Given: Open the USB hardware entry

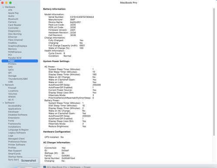Looking at the screenshot, I should pyautogui.click(x=10, y=82).
